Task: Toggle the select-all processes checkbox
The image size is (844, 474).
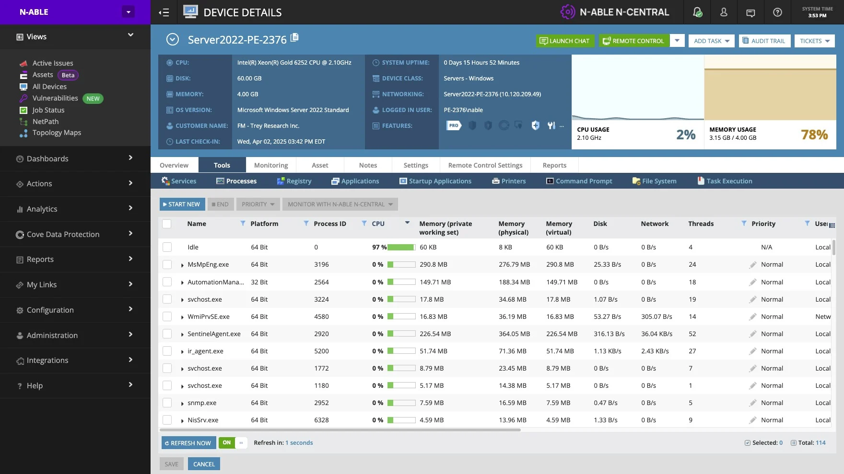Action: tap(167, 224)
